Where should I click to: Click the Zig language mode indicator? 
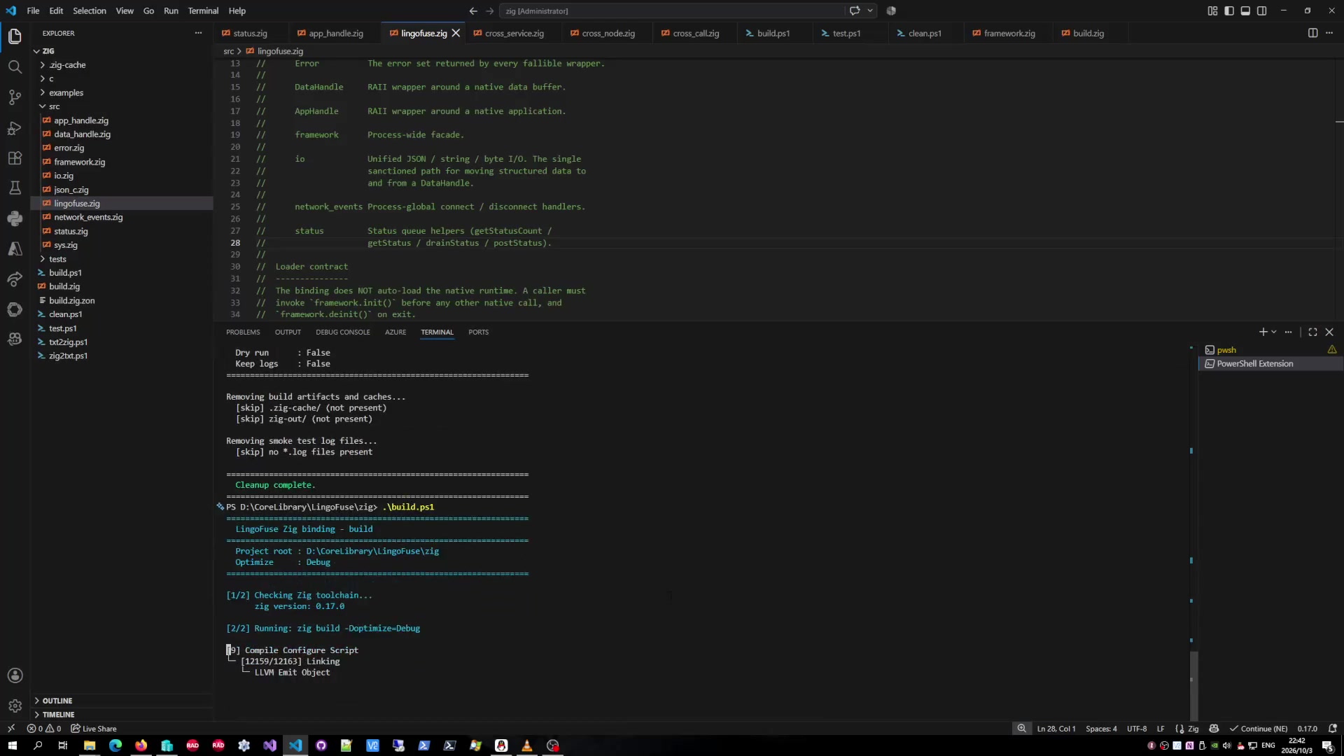click(x=1193, y=729)
